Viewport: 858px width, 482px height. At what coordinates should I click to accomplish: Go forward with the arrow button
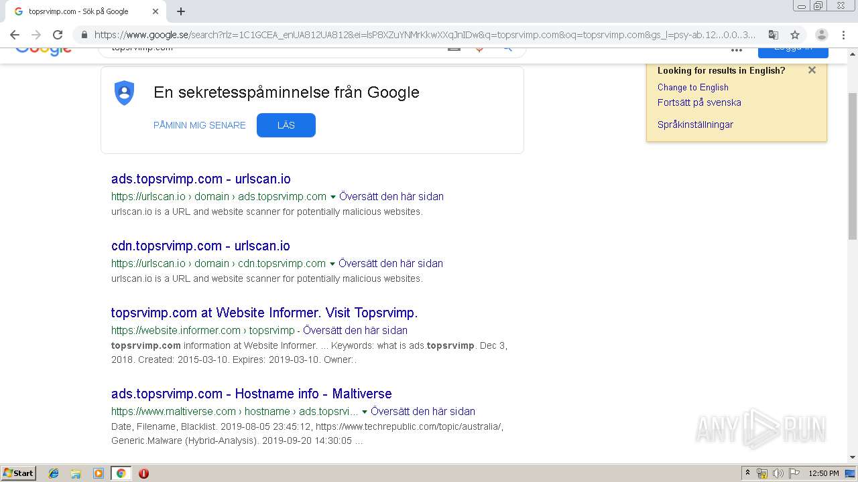(36, 35)
